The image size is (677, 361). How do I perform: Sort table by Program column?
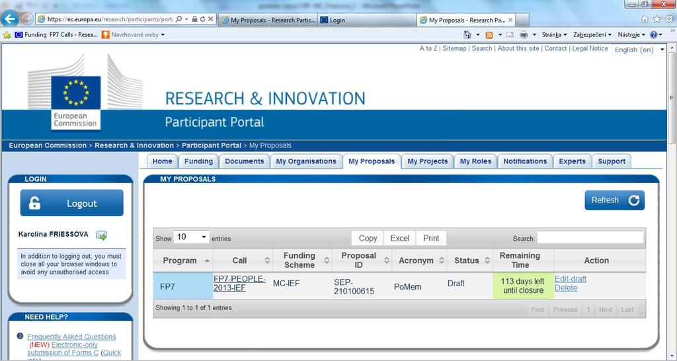183,261
